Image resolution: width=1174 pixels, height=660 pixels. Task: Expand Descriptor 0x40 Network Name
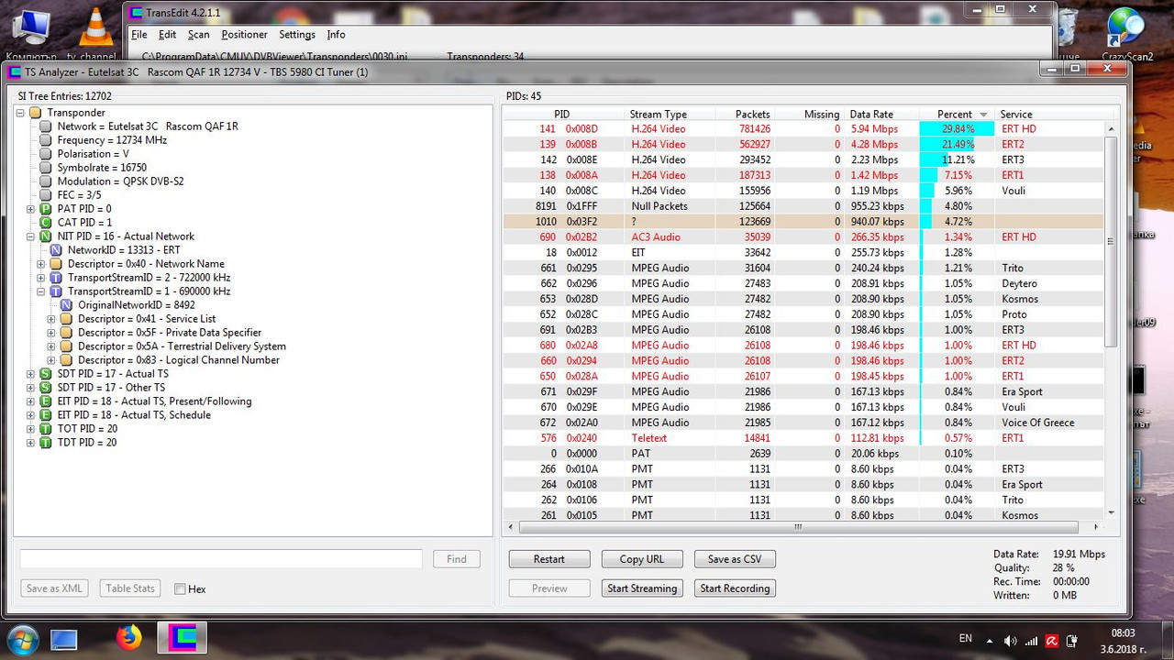[41, 264]
